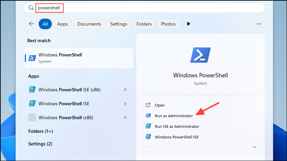
Task: Choose Windows PowerShell ISE in actions list
Action: [177, 137]
